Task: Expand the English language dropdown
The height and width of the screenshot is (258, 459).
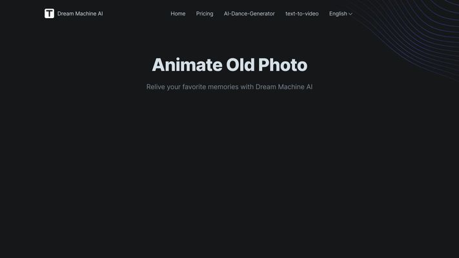Action: coord(340,14)
